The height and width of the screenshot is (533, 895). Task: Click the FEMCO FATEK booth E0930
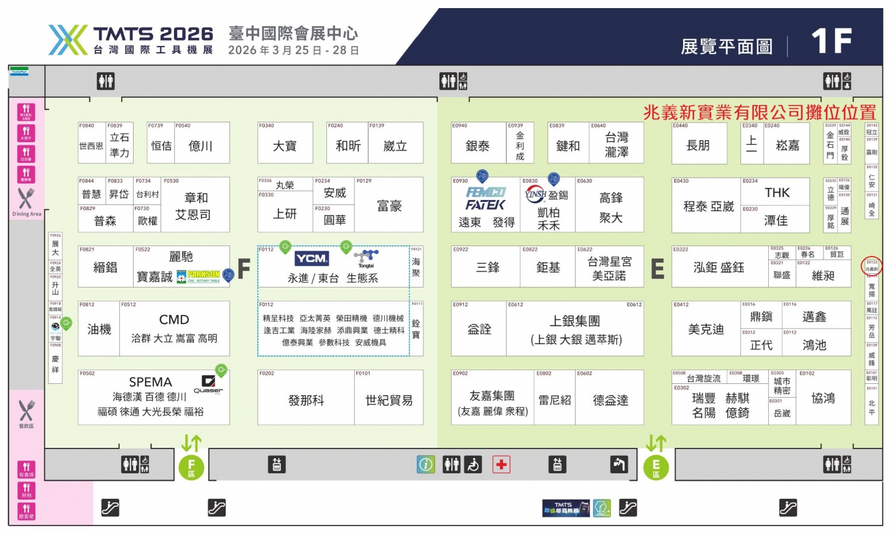tap(485, 199)
